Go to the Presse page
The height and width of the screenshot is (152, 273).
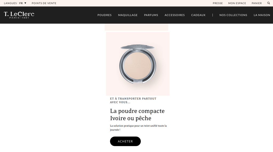(218, 3)
